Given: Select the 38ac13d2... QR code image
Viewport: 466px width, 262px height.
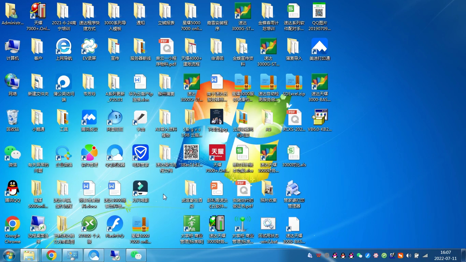Looking at the screenshot, I should (x=192, y=156).
